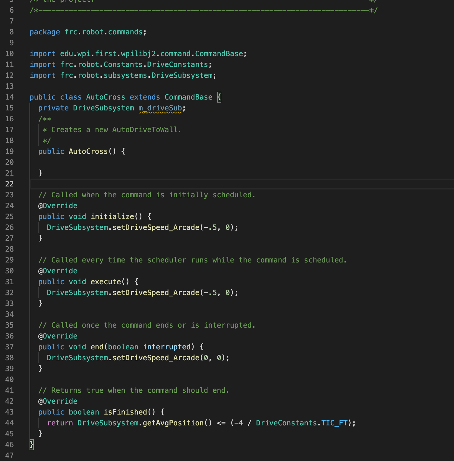The image size is (454, 461).
Task: Click the 'TIC_FT' constant
Action: [334, 423]
